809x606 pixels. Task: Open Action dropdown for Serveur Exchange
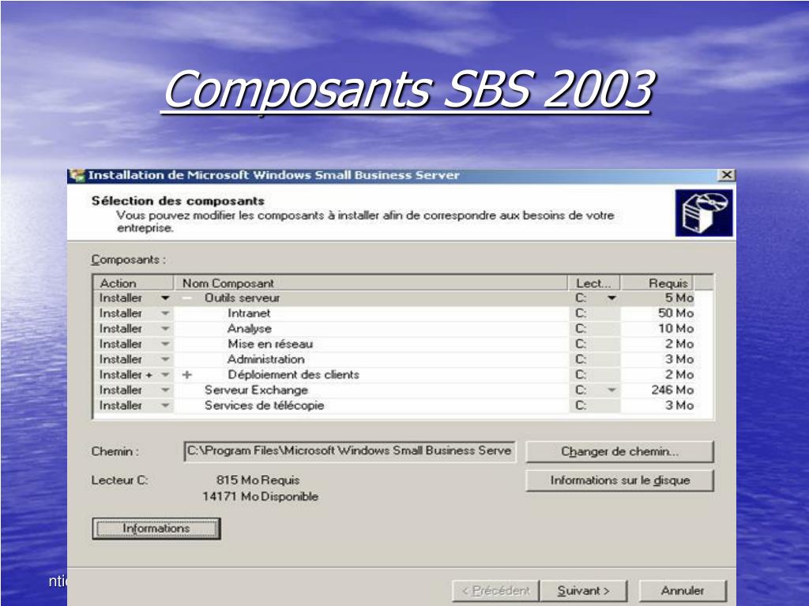[165, 390]
